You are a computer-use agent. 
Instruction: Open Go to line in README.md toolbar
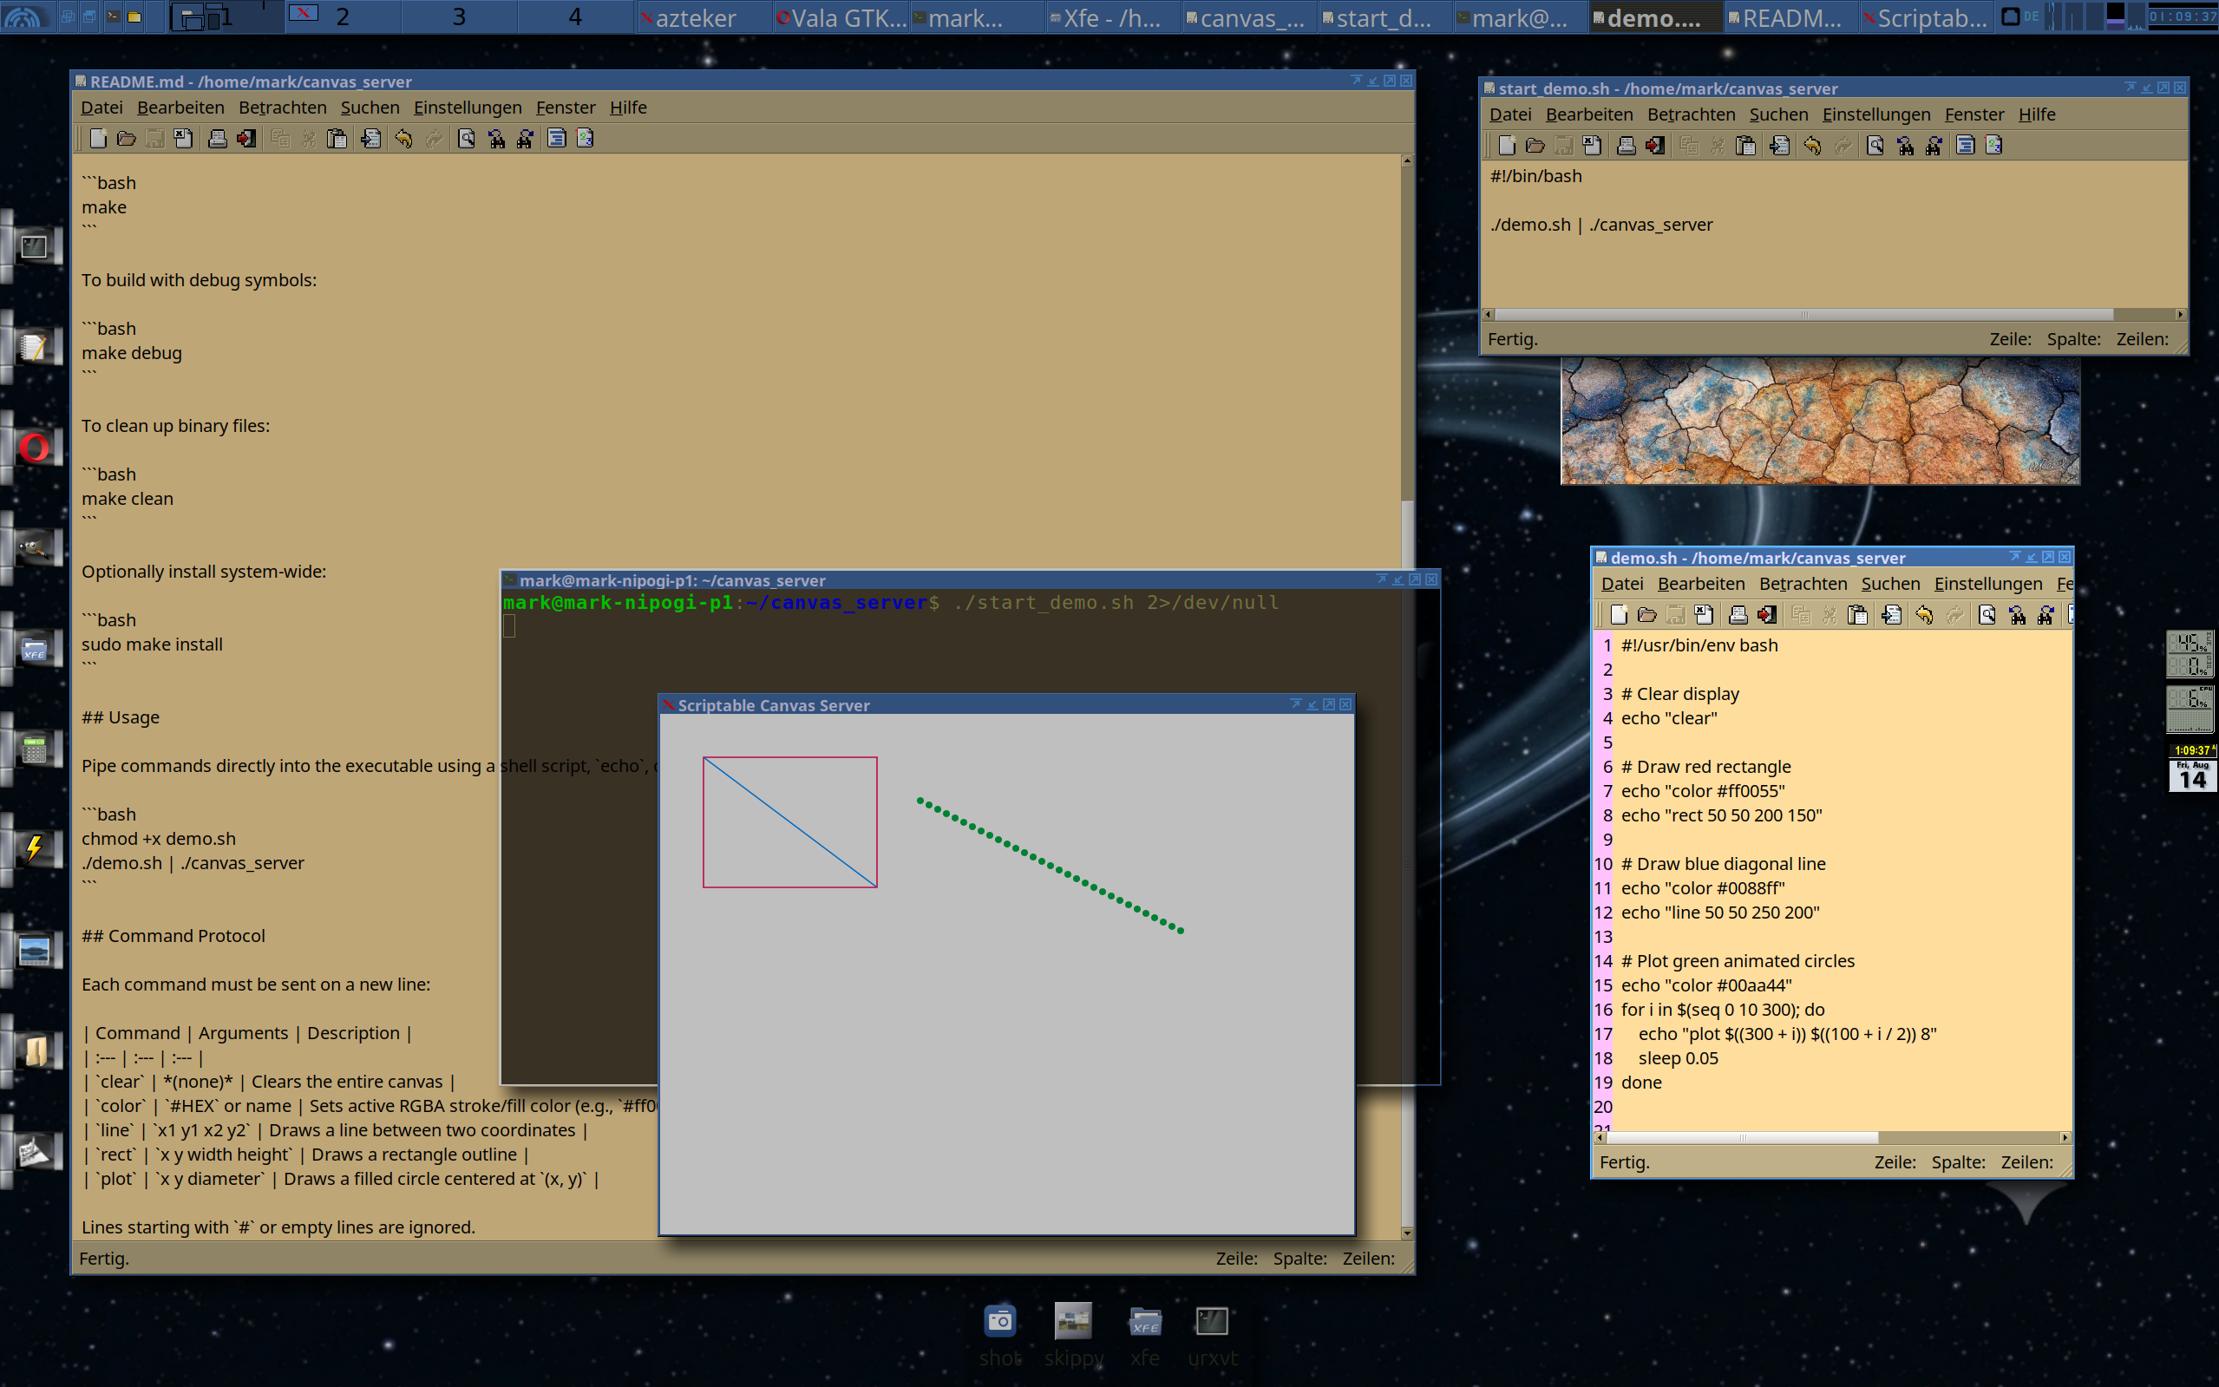[x=370, y=139]
